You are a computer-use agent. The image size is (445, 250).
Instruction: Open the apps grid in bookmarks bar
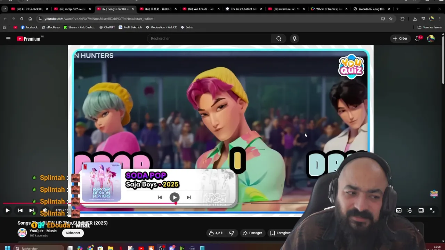(5, 27)
